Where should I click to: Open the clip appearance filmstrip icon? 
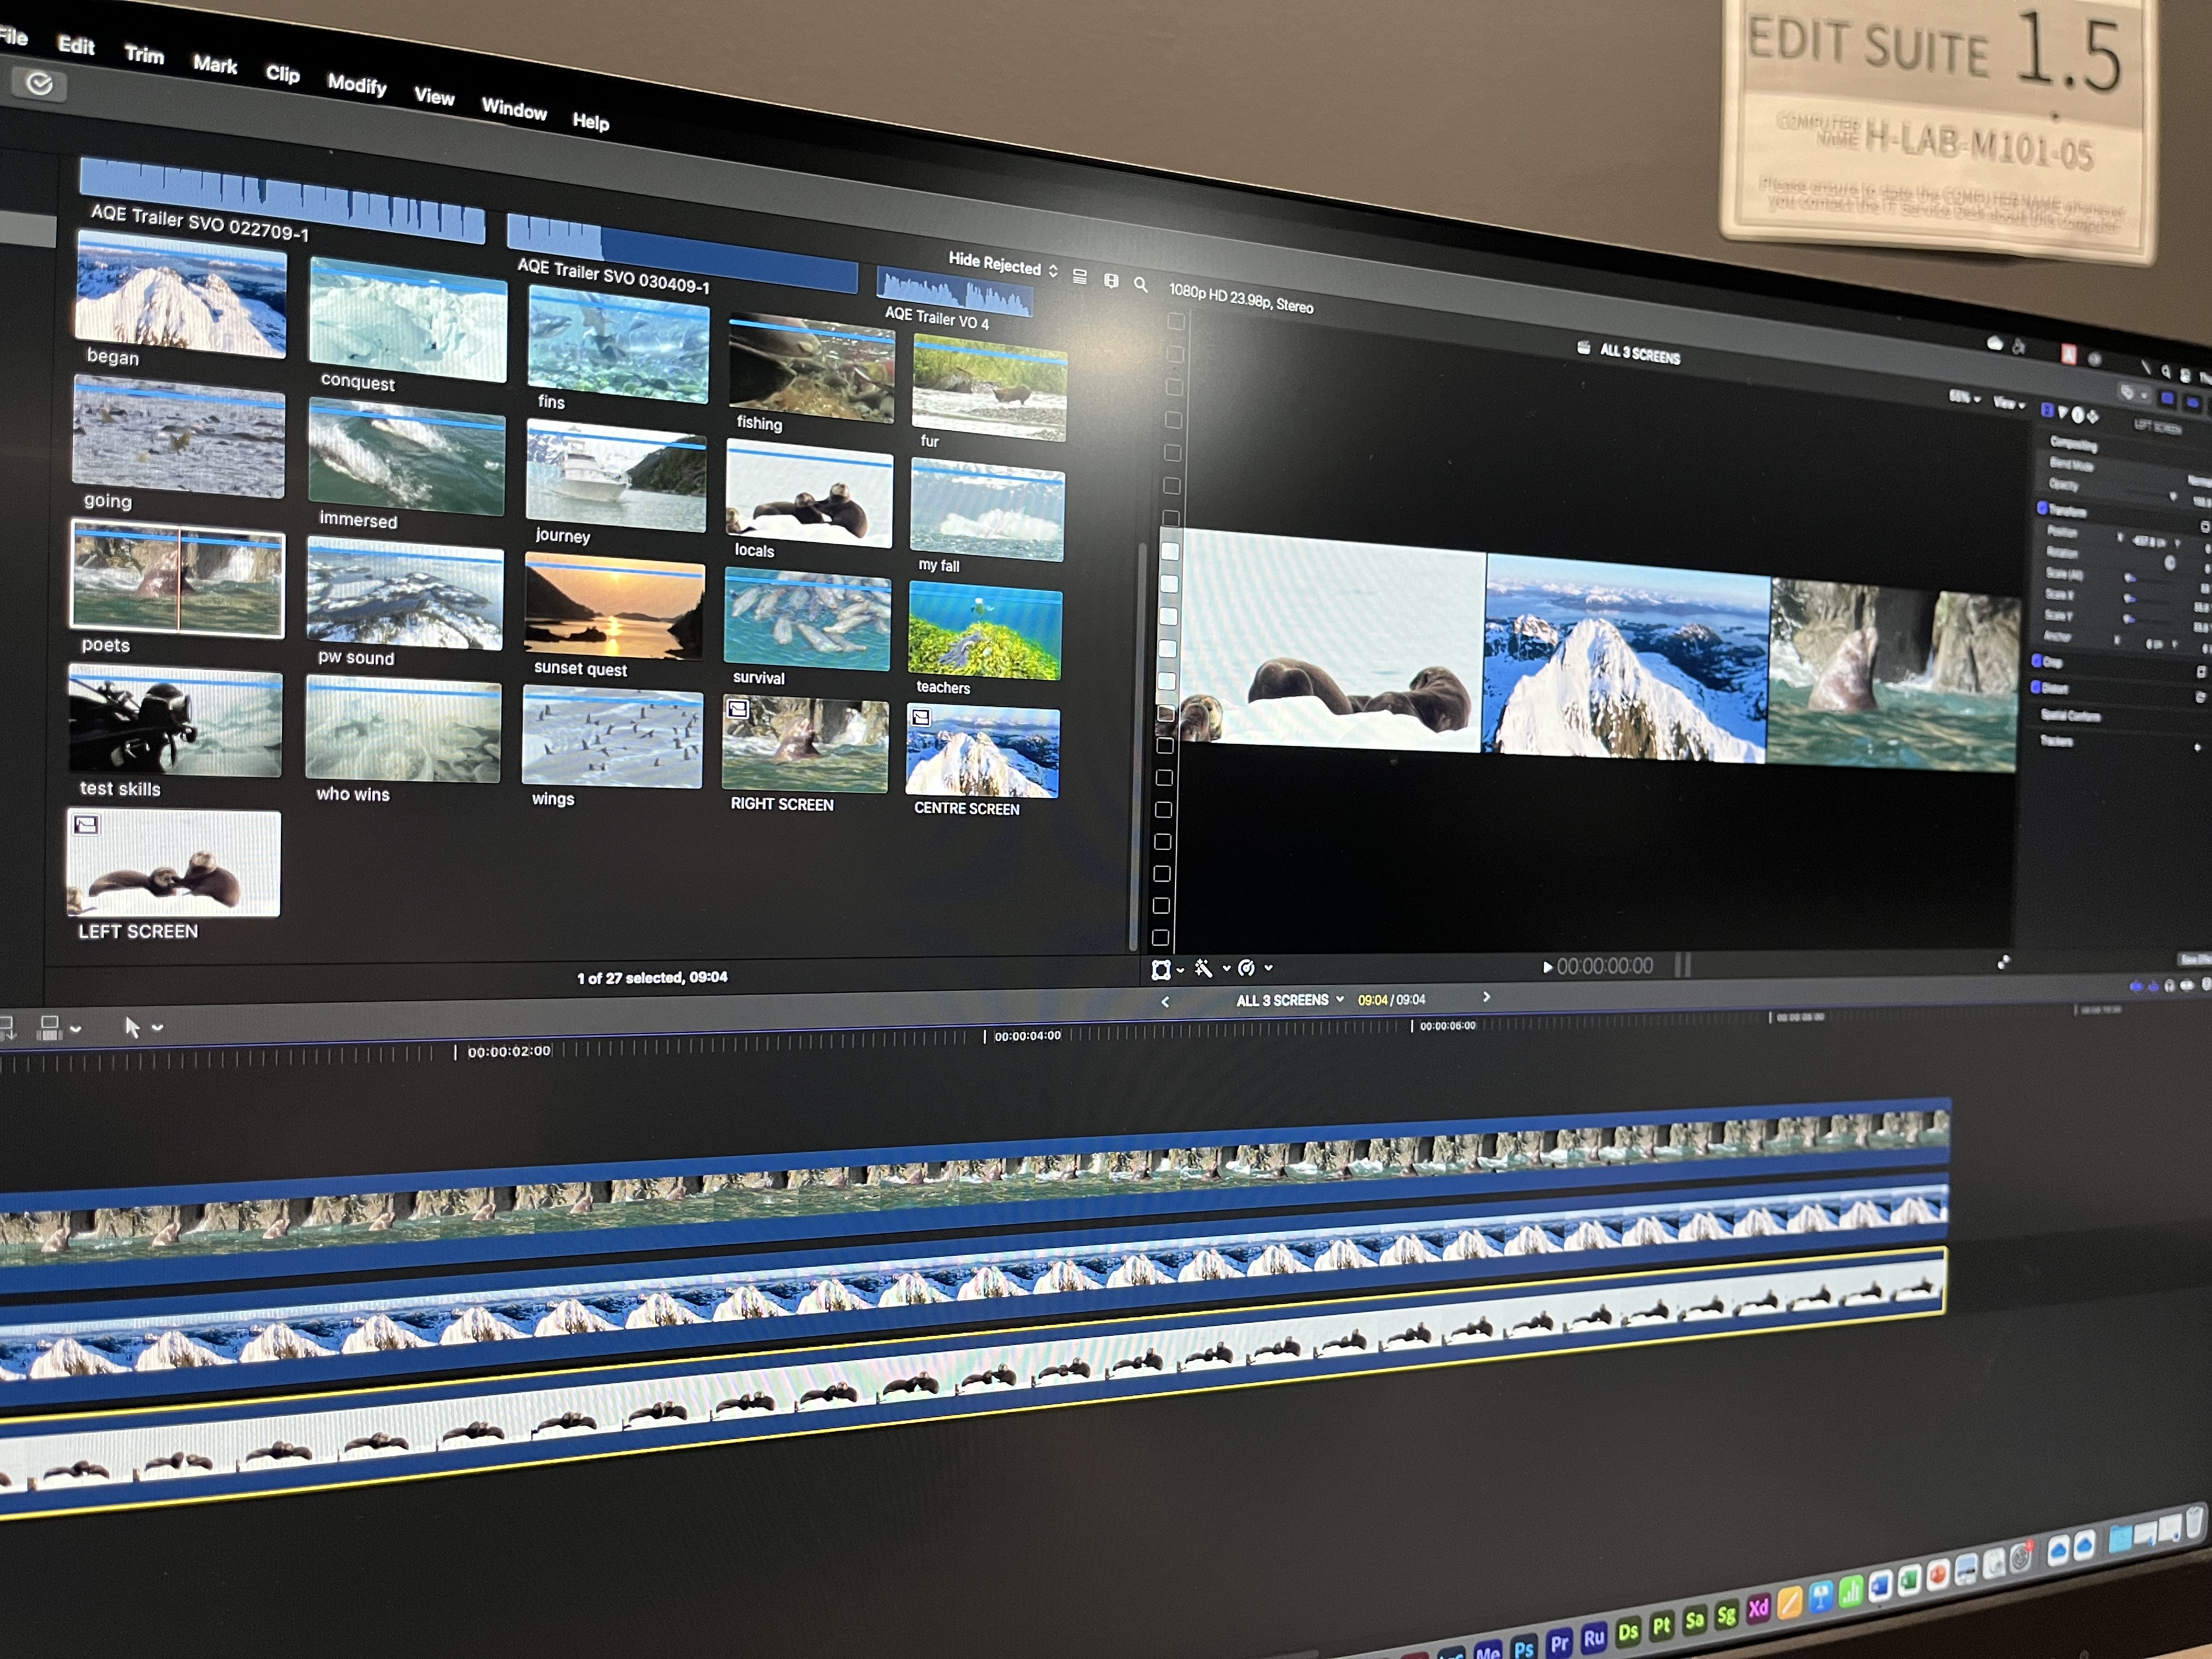[x=1111, y=281]
